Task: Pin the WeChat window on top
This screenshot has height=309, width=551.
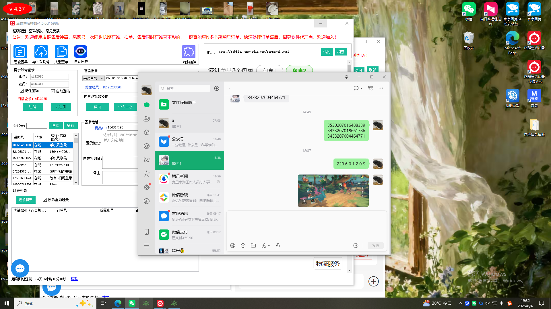Action: click(346, 77)
